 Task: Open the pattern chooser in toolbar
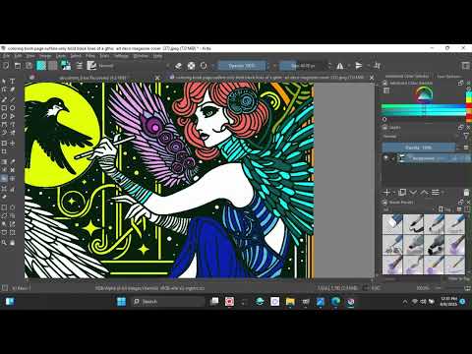click(53, 66)
